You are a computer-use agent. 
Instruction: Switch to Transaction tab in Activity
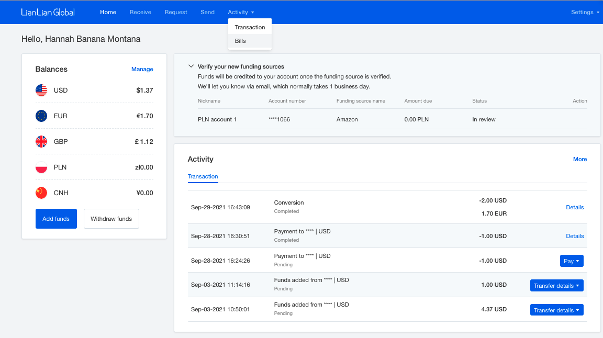click(203, 176)
